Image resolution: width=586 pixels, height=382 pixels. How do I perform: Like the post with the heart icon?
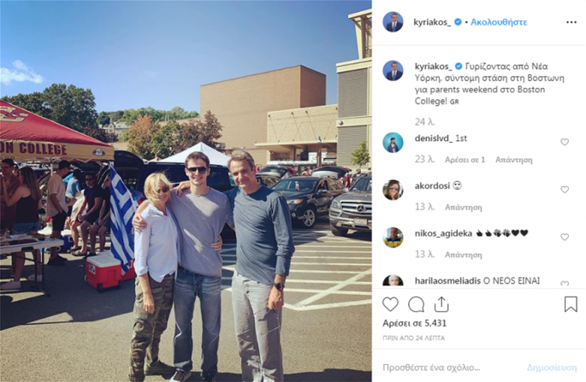click(x=390, y=304)
